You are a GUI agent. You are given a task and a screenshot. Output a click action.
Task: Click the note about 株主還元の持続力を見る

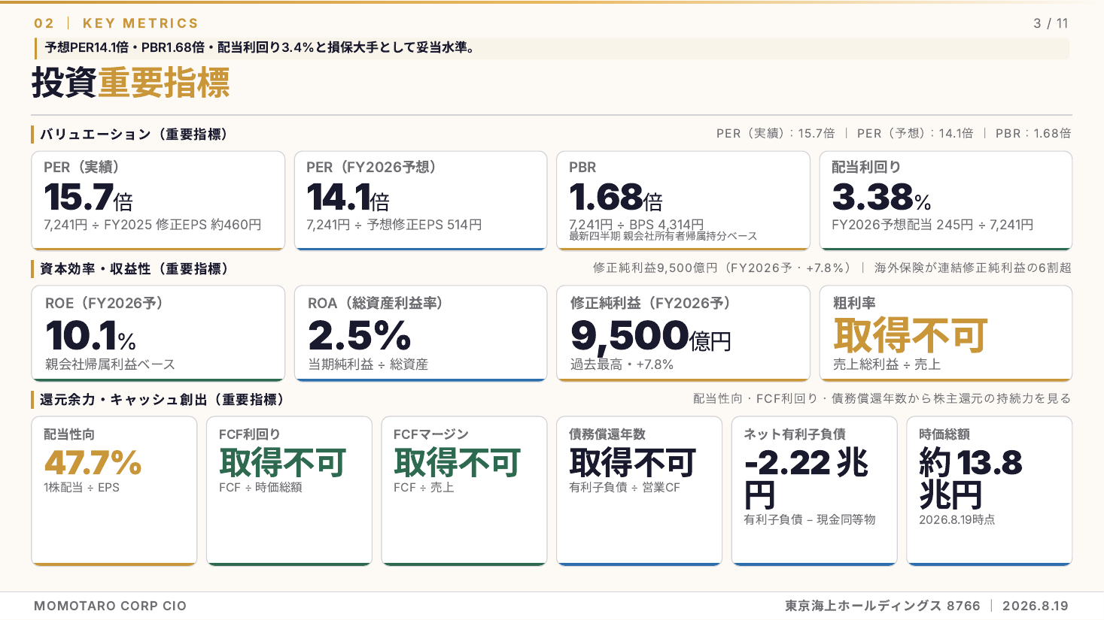tap(882, 398)
